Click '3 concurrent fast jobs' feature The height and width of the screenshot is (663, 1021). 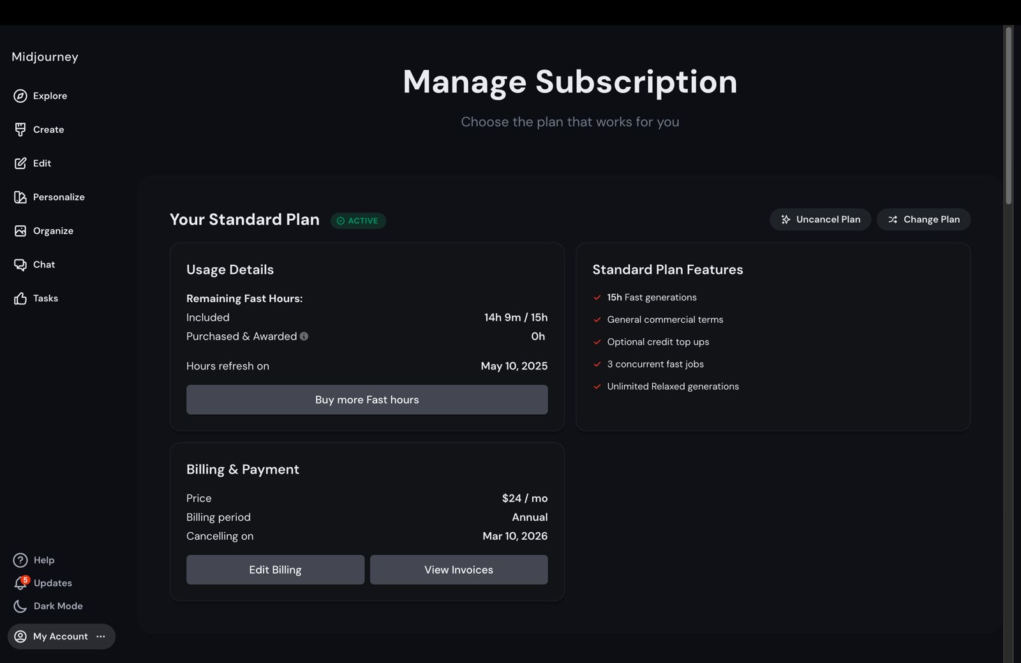coord(655,364)
